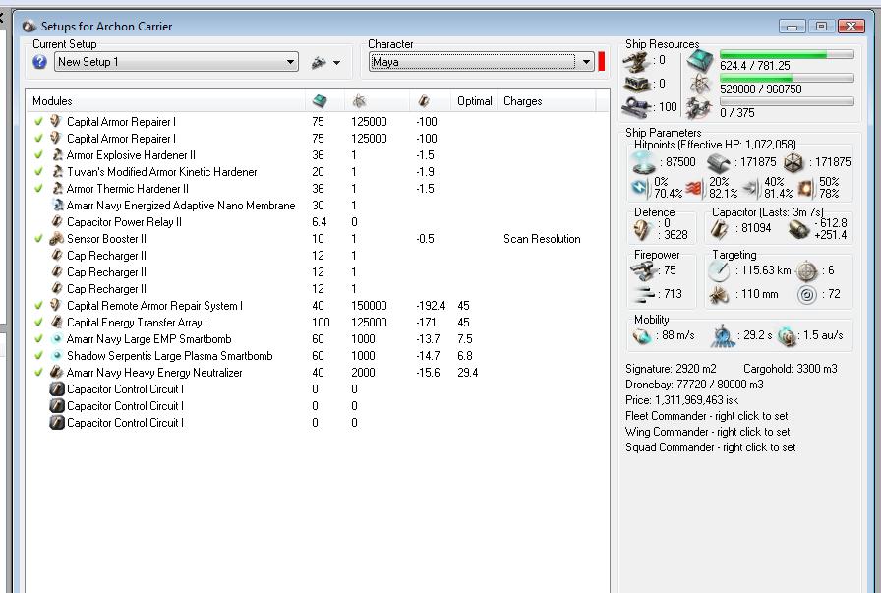
Task: Click the warp speed icon showing 1.5 au/s
Action: [788, 336]
